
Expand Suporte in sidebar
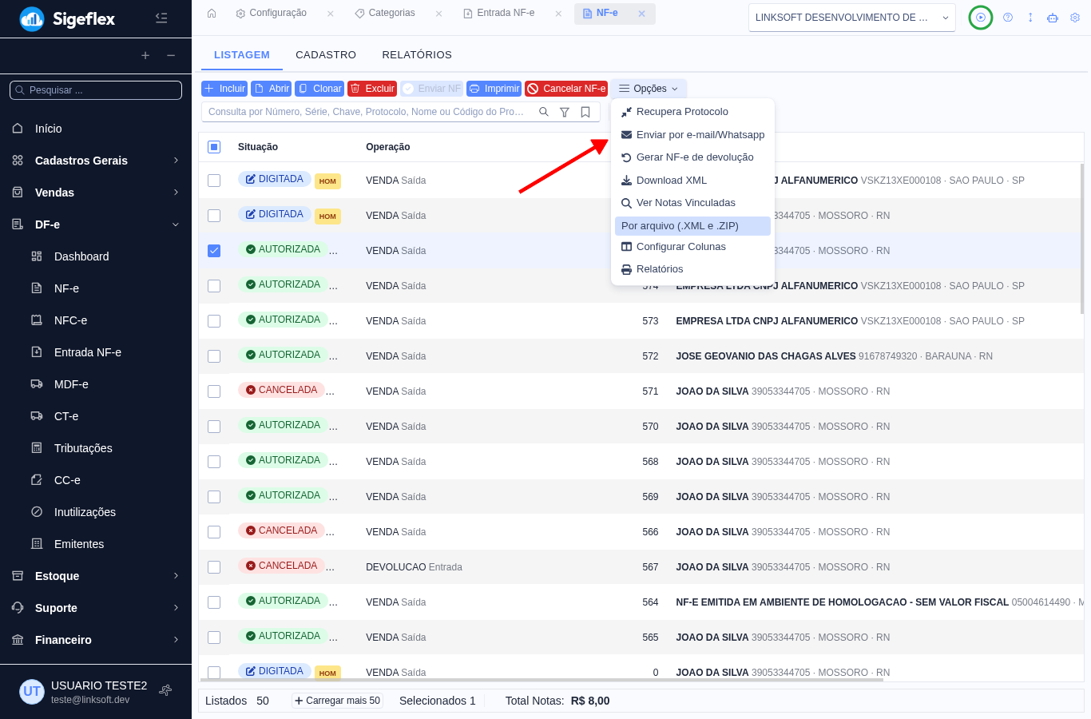tap(96, 608)
